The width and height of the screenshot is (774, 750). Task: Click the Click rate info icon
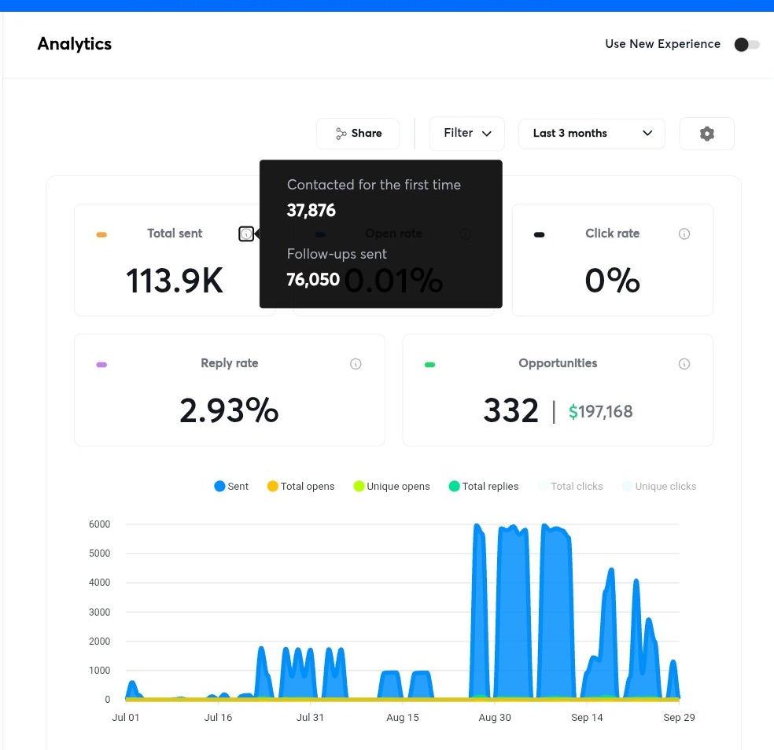(x=684, y=233)
